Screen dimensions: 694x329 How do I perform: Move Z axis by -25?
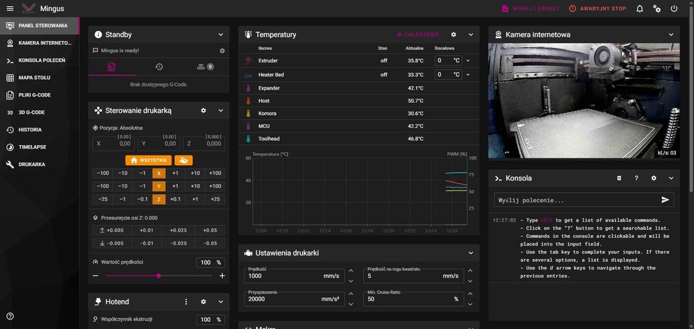click(103, 199)
